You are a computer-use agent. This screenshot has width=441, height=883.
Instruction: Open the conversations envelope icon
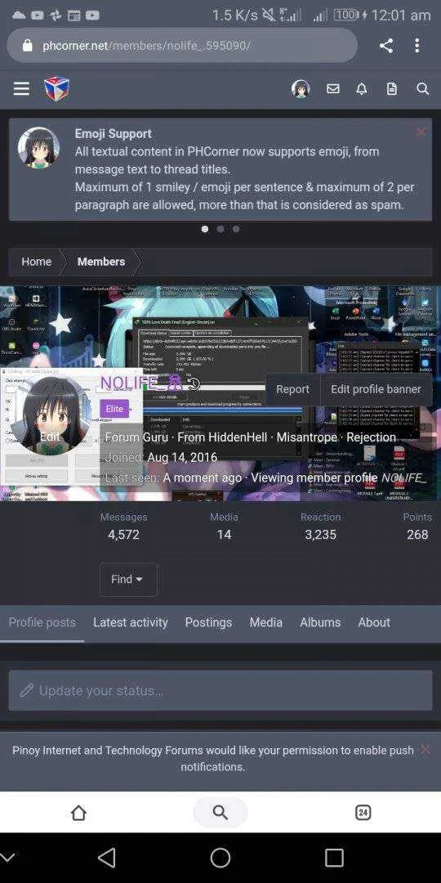(333, 88)
